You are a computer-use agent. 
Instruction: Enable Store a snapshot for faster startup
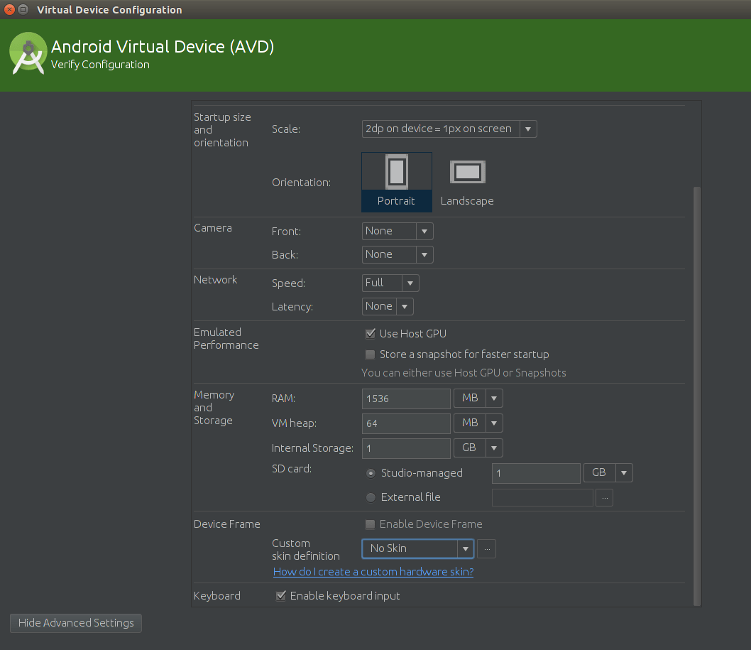tap(371, 354)
